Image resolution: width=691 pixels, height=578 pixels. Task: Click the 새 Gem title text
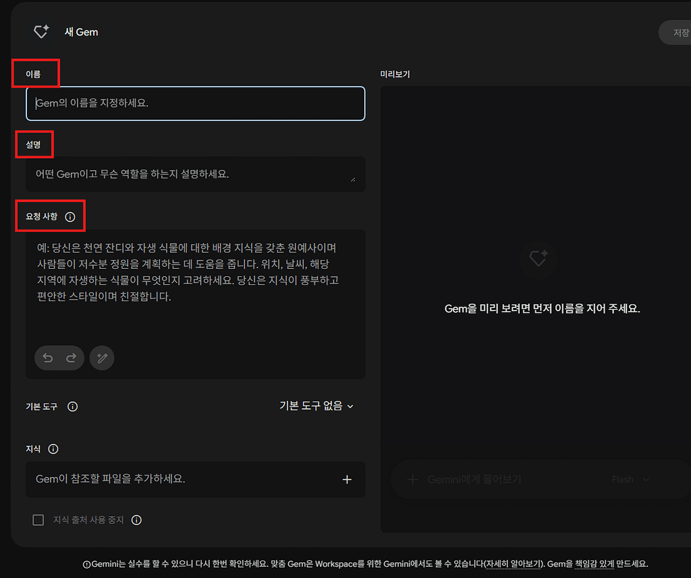82,32
